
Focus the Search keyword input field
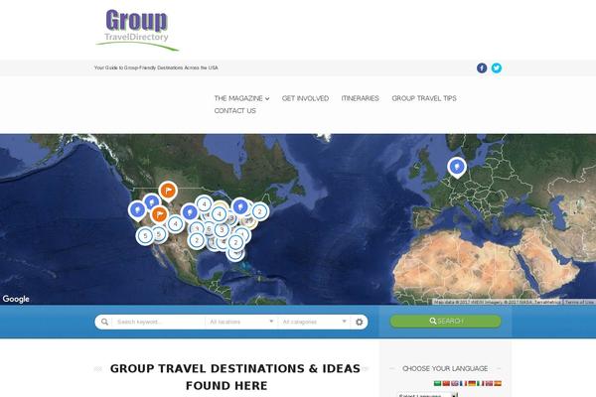[x=159, y=323]
